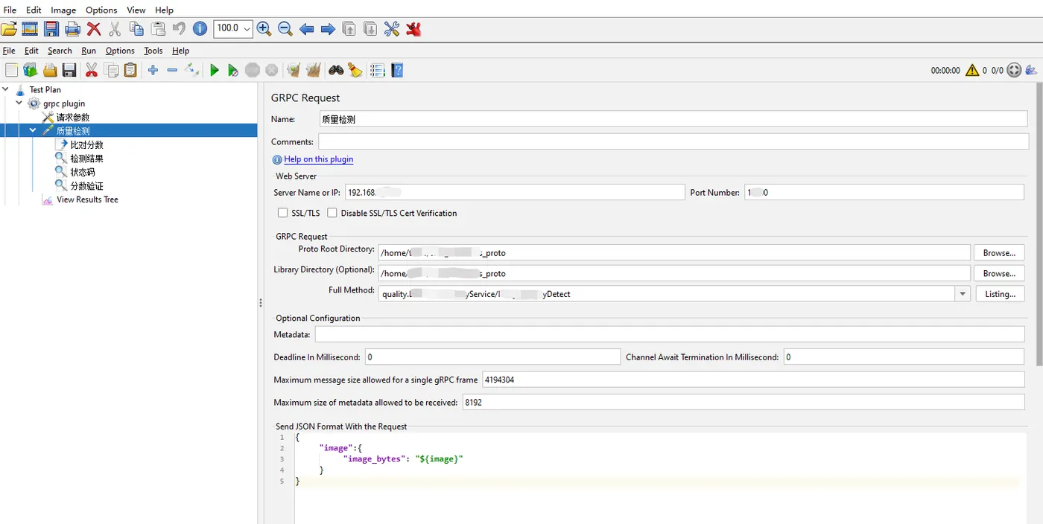The height and width of the screenshot is (524, 1043).
Task: Enable the SSL/TLS checkbox
Action: [x=282, y=213]
